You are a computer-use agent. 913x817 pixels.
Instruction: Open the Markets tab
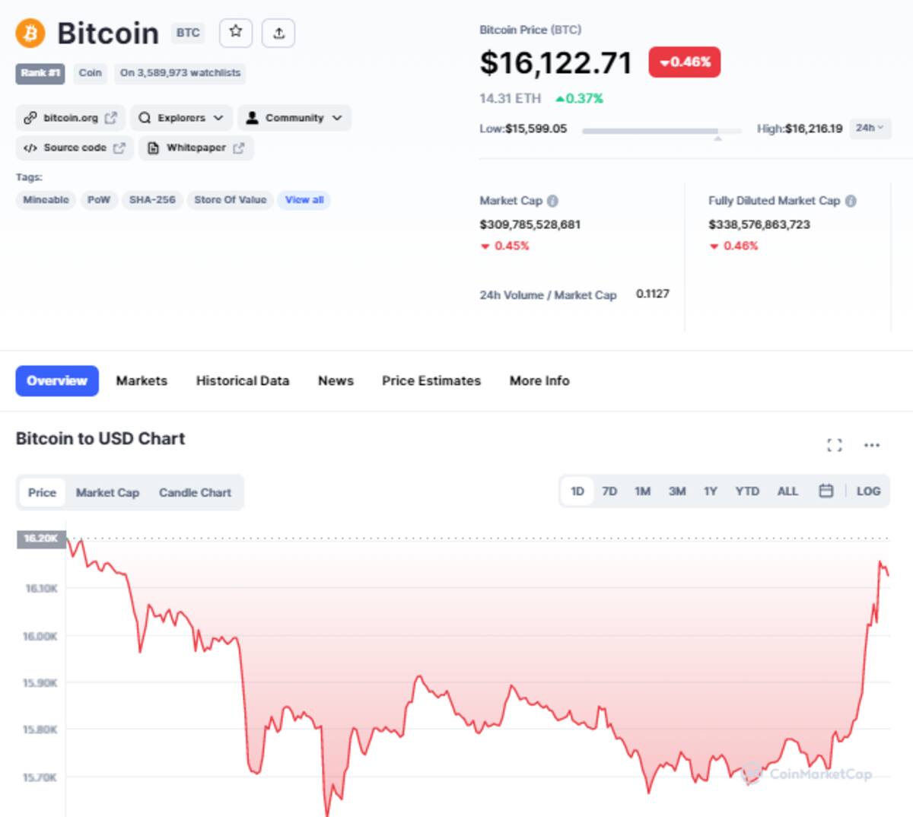click(x=142, y=380)
